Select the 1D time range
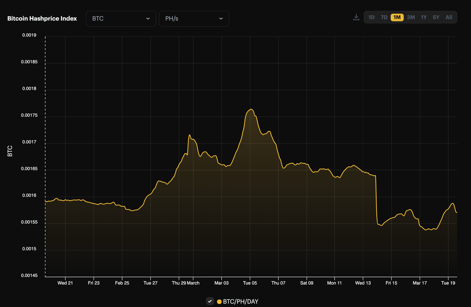The height and width of the screenshot is (307, 471). [371, 17]
